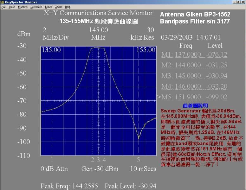
Task: Select marker M3 row 145.0000
Action: point(194,76)
